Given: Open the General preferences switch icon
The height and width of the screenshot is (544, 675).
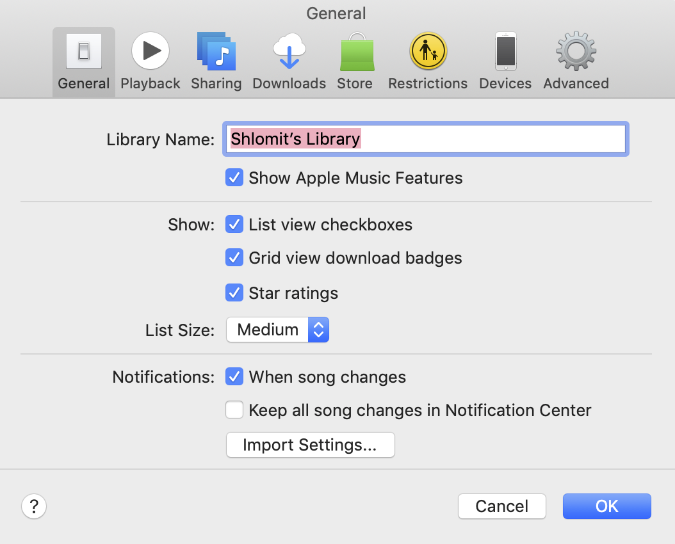Looking at the screenshot, I should (x=84, y=52).
